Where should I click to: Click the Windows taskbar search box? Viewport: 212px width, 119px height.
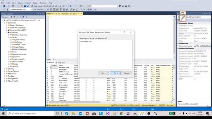pos(31,113)
